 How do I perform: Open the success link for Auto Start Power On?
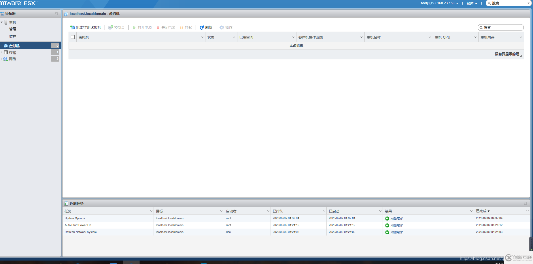[x=396, y=225]
